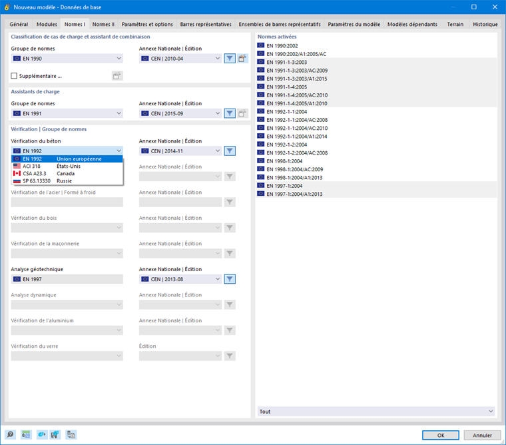Open the Paramètres du modèle tab
This screenshot has width=506, height=445.
pyautogui.click(x=354, y=24)
